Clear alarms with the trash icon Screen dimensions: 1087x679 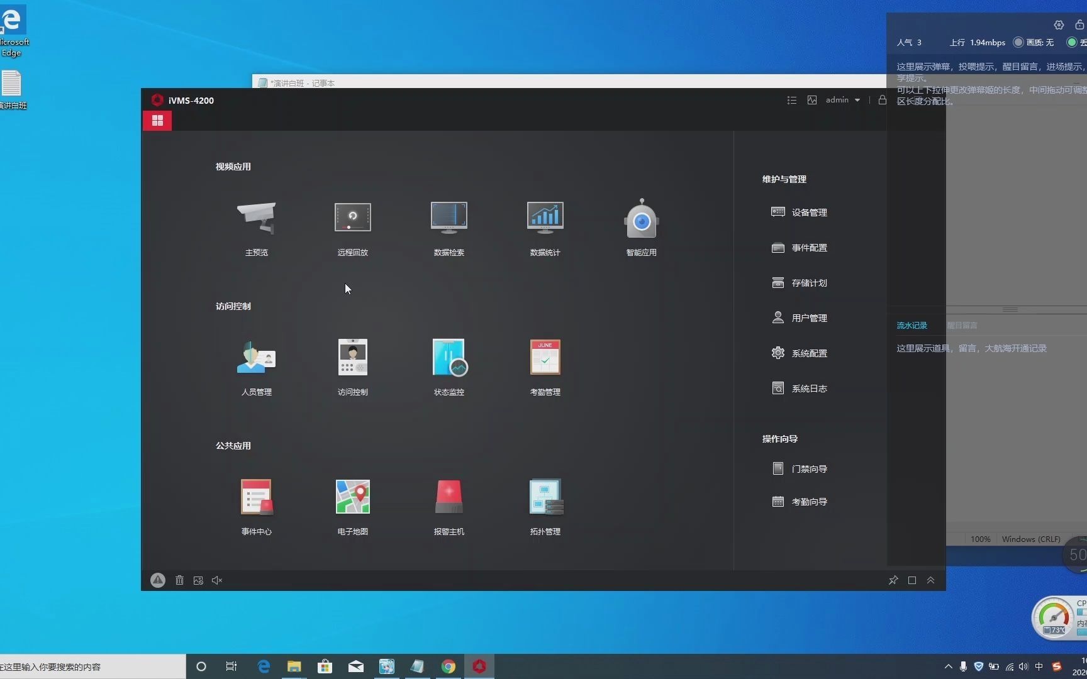point(179,580)
